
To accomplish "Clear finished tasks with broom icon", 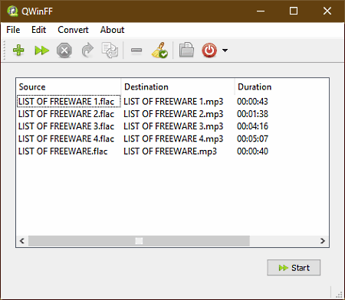I will click(x=159, y=51).
